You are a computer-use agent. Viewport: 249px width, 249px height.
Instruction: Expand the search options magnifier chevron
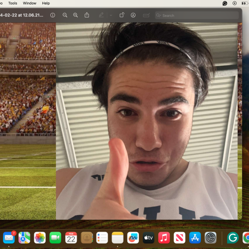pos(158,15)
